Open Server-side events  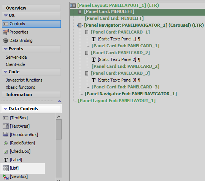(16, 57)
